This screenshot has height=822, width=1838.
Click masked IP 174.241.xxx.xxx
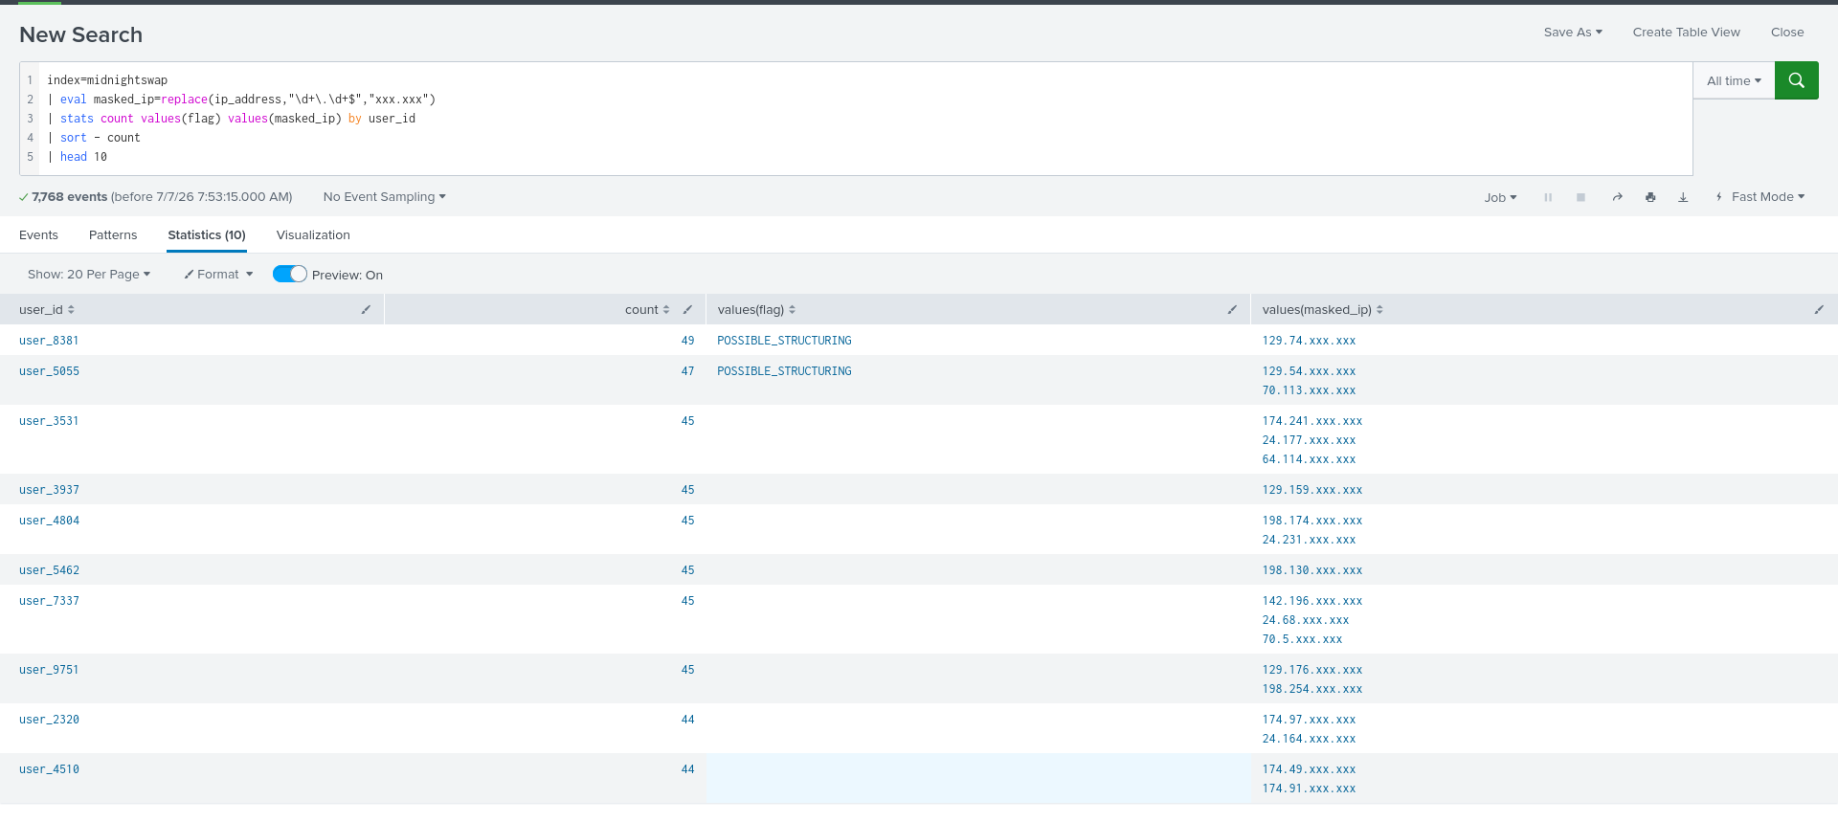[x=1311, y=421]
